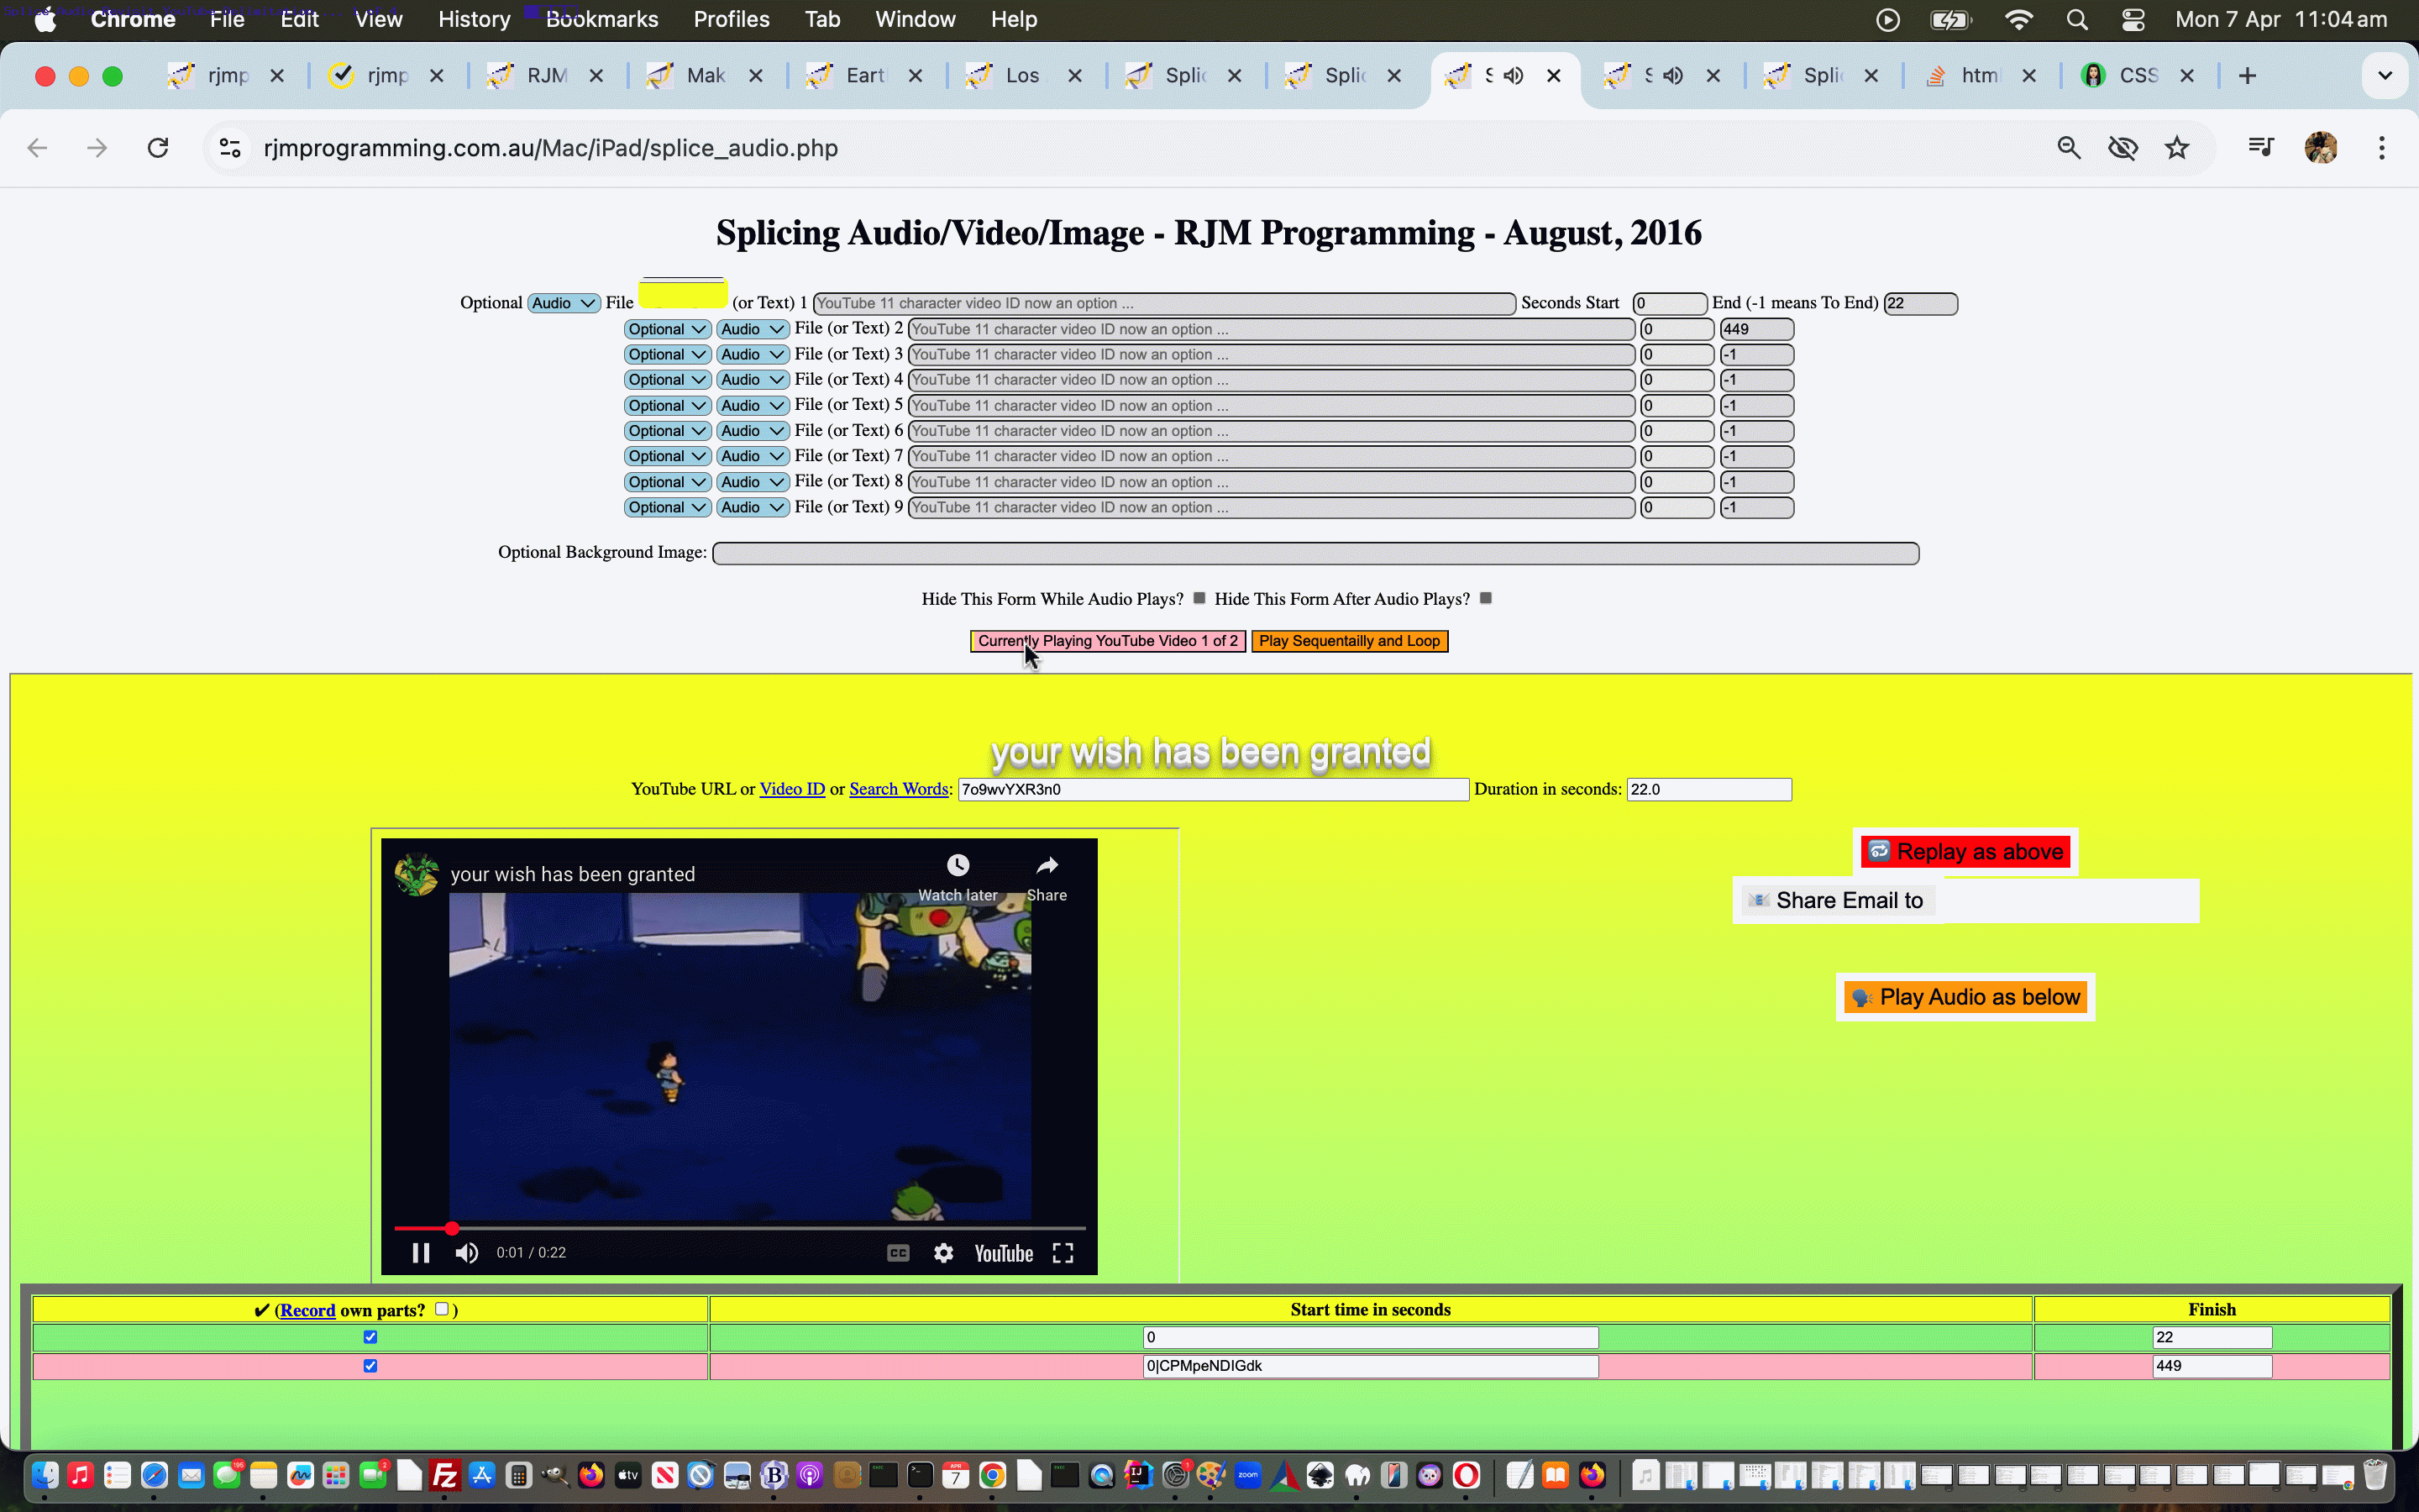This screenshot has width=2419, height=1512.
Task: Click Play Sequentailly and Loop button
Action: 1350,641
